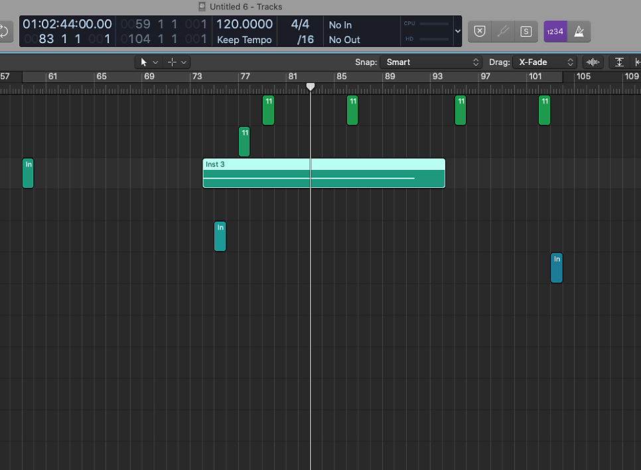Click bar 97 in the ruler
Screen dimensions: 641x470
(x=485, y=76)
